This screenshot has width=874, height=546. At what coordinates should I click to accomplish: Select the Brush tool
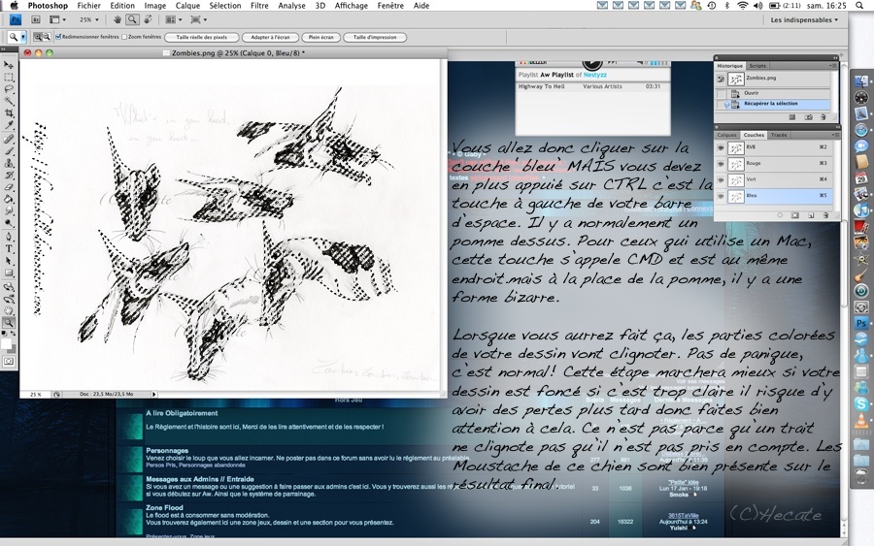click(9, 151)
